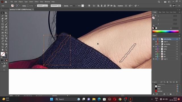182x102 pixels.
Task: Open the stroke color dropdown in control bar
Action: click(20, 6)
